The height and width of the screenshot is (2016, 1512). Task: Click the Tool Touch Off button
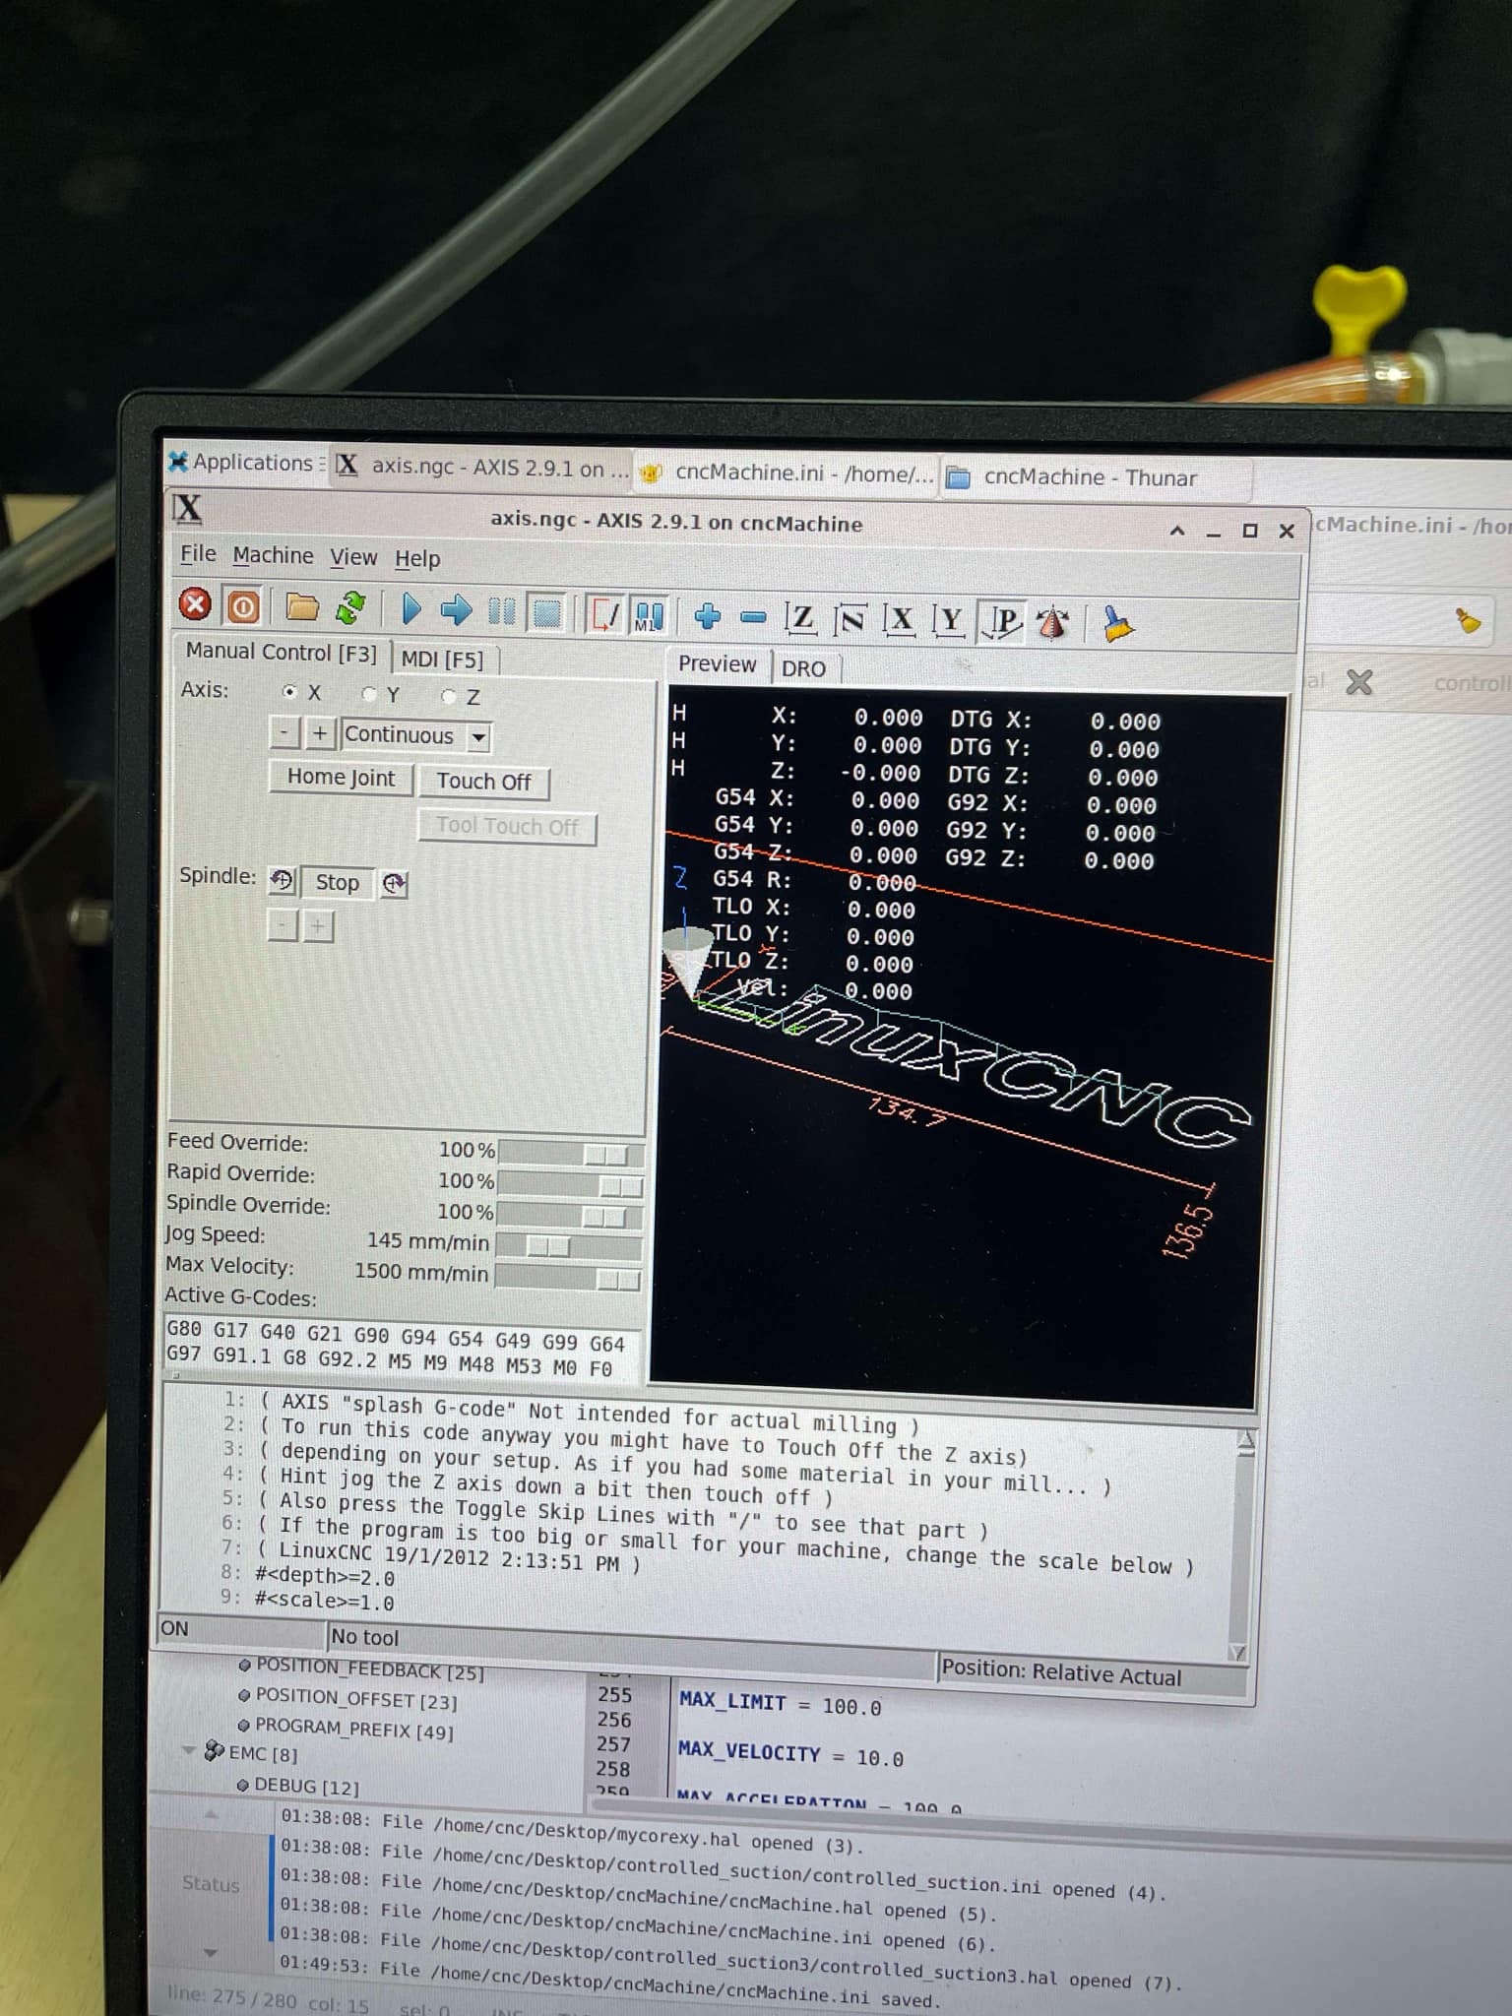point(507,826)
